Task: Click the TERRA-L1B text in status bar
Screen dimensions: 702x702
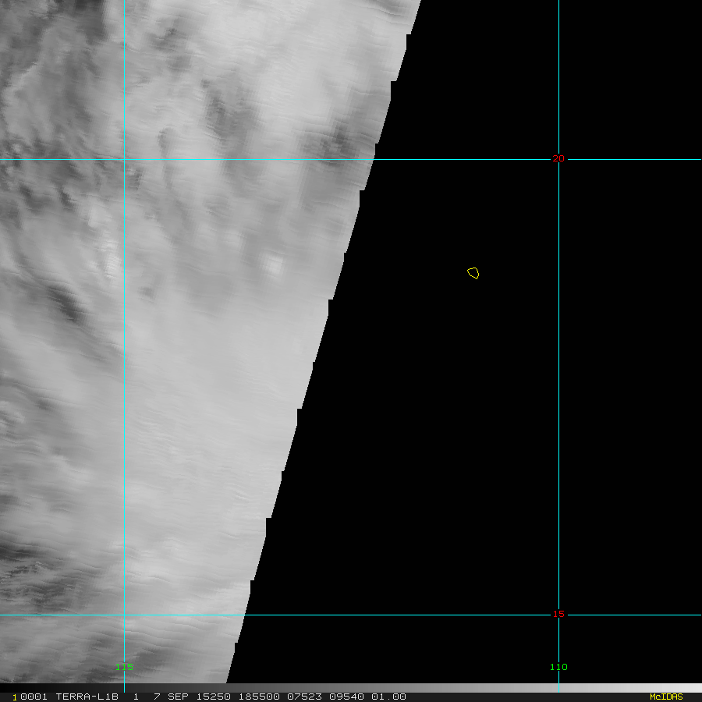Action: click(87, 697)
